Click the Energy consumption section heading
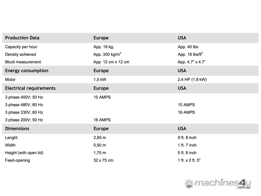Screen dimensions: 261x196 (x=27, y=71)
